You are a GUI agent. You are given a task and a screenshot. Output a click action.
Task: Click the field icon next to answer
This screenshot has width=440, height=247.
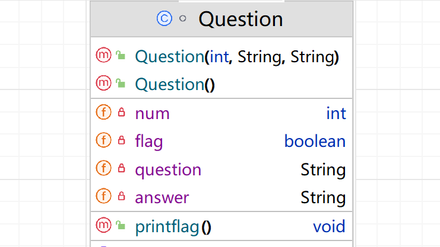pos(103,196)
